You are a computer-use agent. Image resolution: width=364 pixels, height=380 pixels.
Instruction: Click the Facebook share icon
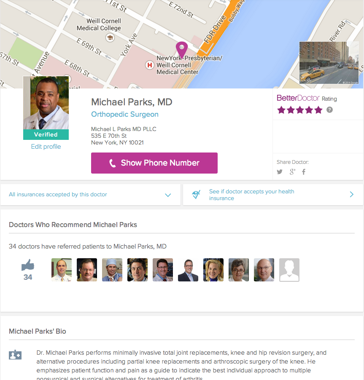(304, 172)
